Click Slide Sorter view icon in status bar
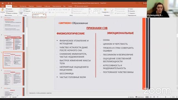The height and width of the screenshot is (100, 178). [x=151, y=97]
